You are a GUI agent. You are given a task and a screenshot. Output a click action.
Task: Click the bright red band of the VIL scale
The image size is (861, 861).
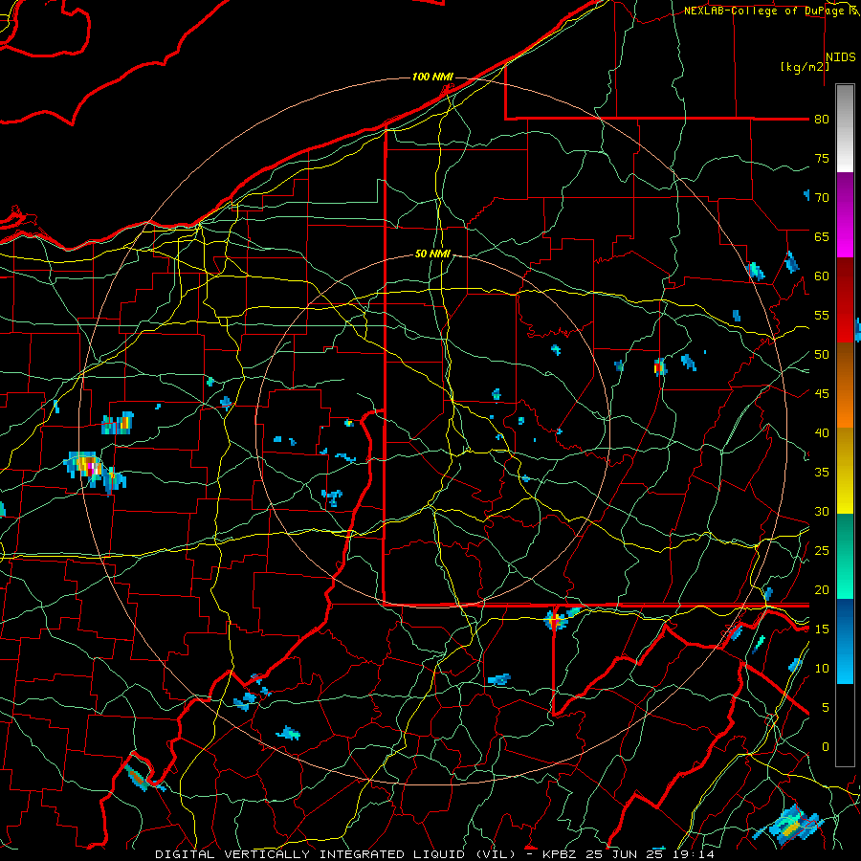click(845, 321)
